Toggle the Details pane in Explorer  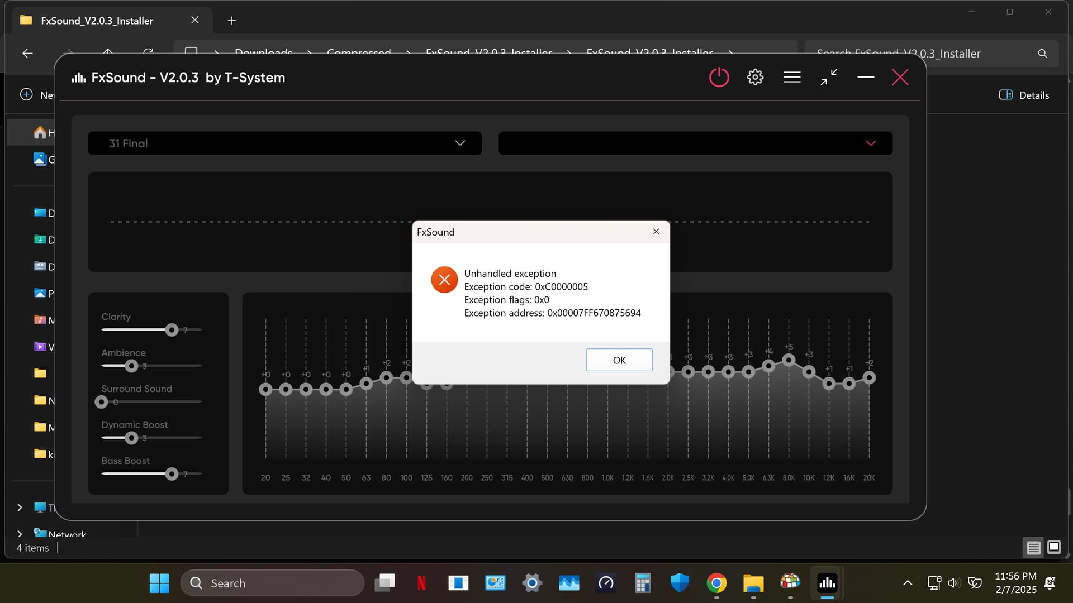pyautogui.click(x=1024, y=95)
